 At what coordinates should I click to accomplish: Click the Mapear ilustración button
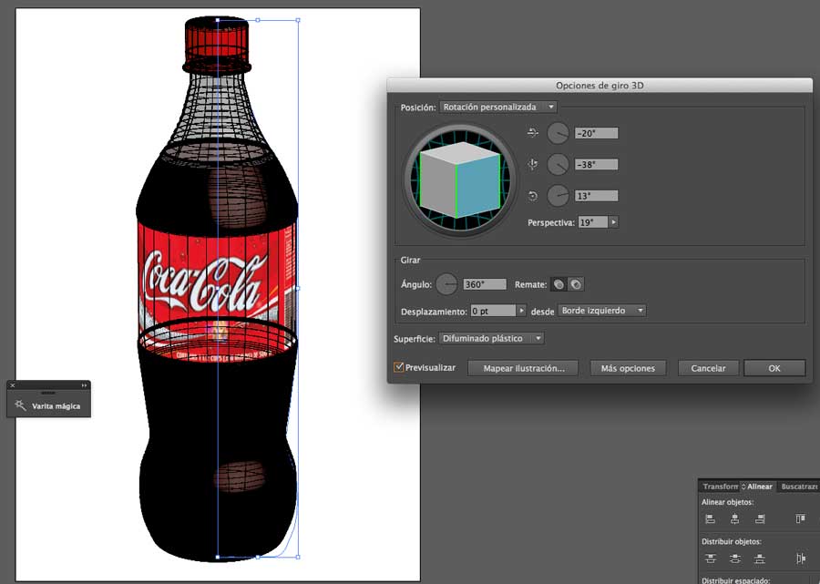click(523, 368)
